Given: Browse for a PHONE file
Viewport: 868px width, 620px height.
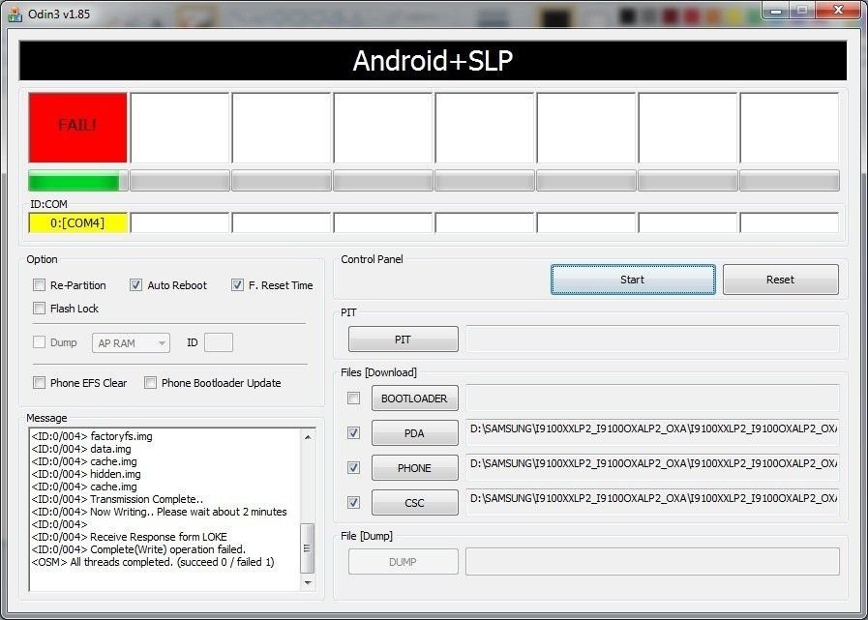Looking at the screenshot, I should pyautogui.click(x=414, y=468).
